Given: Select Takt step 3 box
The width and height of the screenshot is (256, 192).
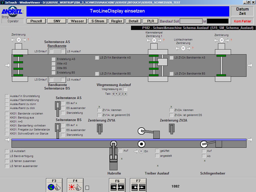Looking at the screenshot, I should point(122,94).
